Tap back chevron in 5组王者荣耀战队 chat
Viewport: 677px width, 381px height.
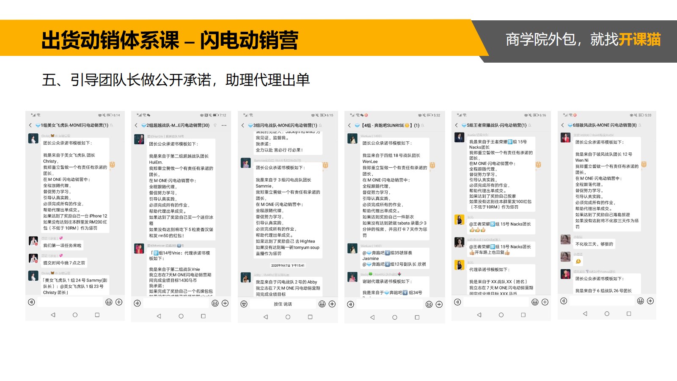tap(457, 125)
